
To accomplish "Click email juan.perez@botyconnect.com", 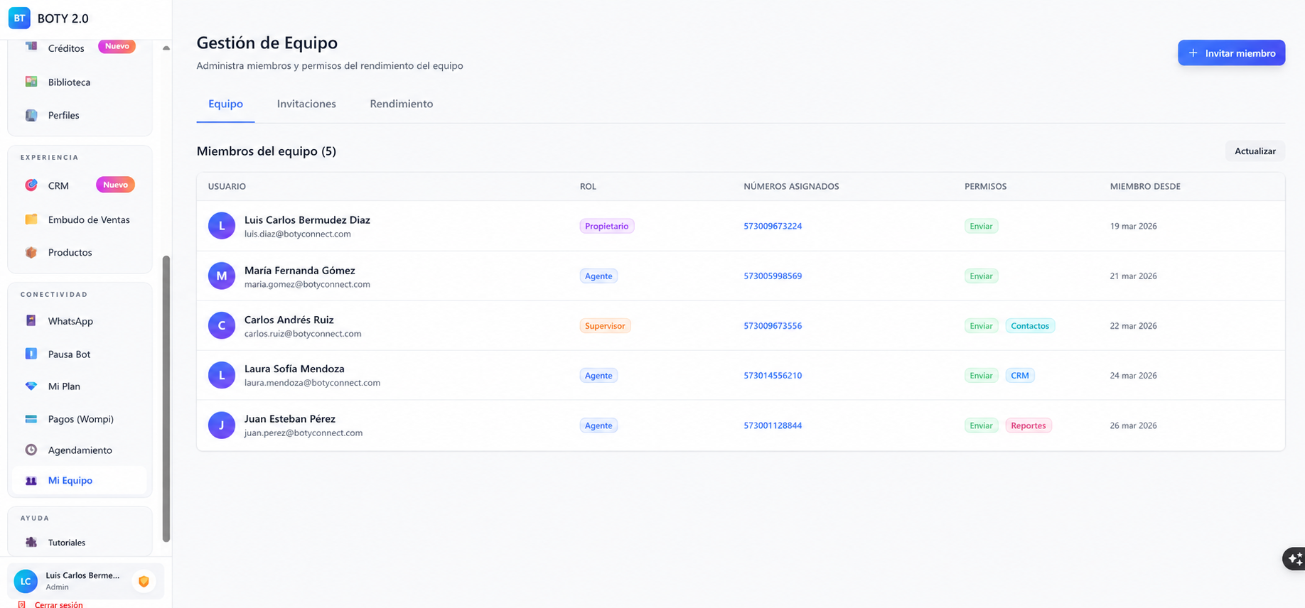I will coord(304,433).
